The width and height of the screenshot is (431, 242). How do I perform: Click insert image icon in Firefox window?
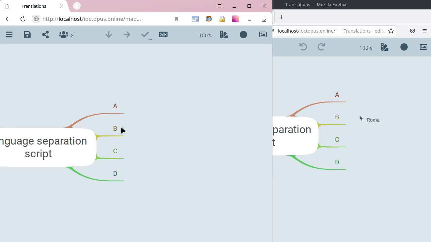424,47
